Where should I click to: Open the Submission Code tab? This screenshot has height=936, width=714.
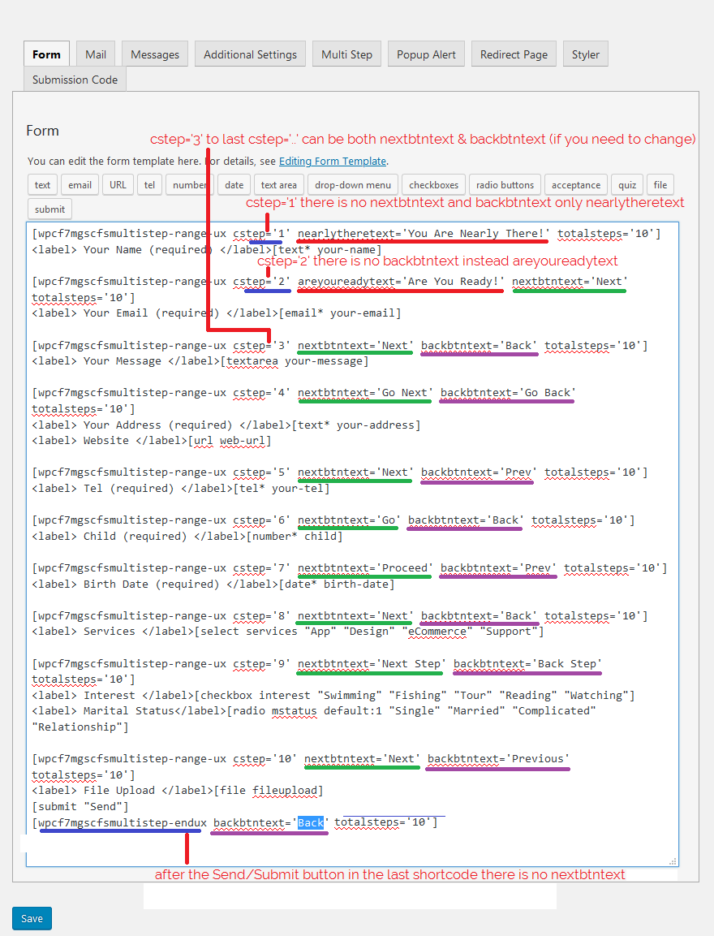[x=75, y=80]
